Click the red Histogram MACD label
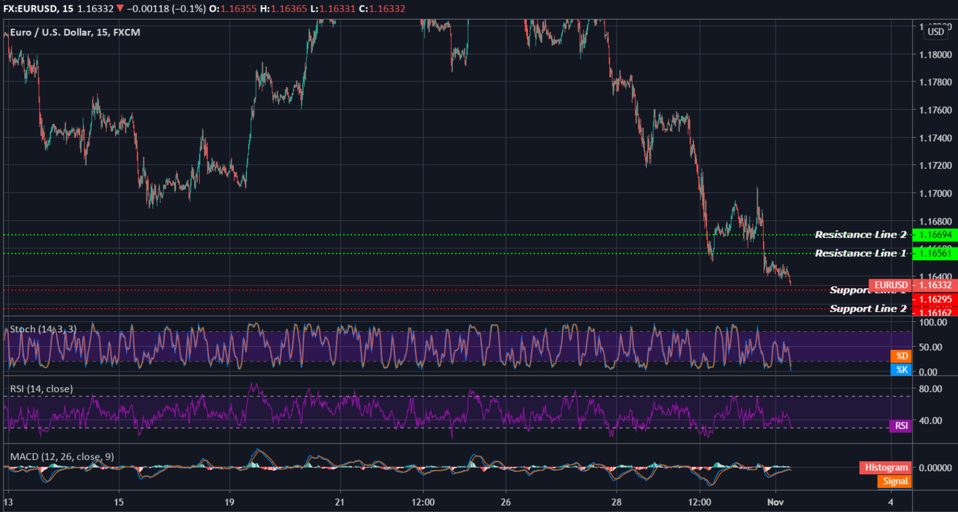Viewport: 958px width, 512px height. [885, 468]
